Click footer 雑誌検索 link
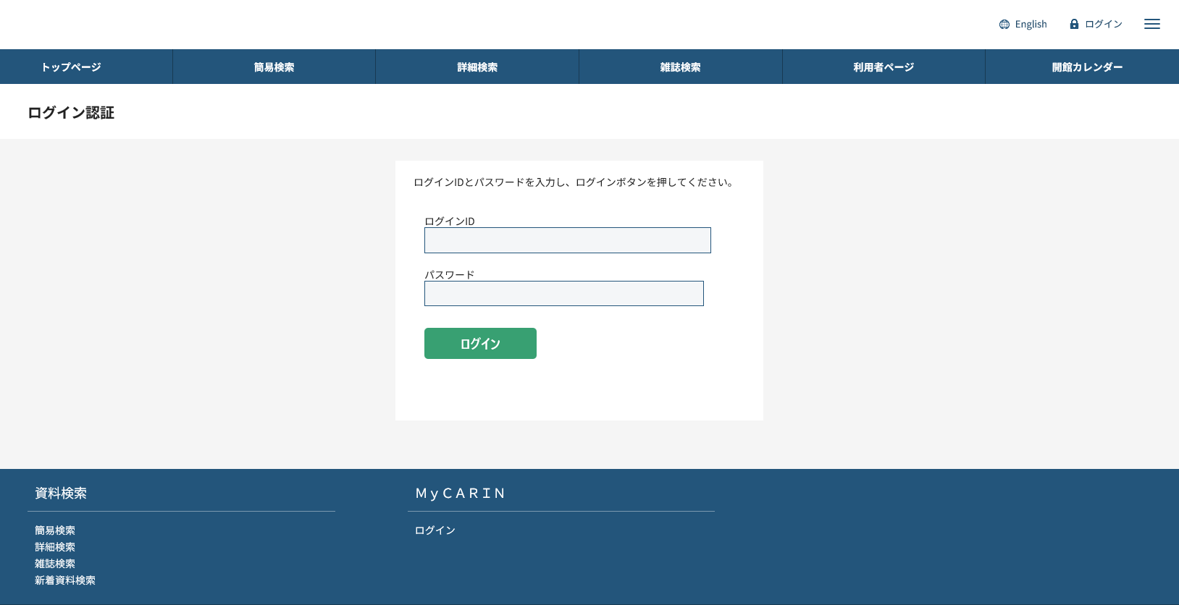Screen dimensions: 1179x605 point(55,564)
